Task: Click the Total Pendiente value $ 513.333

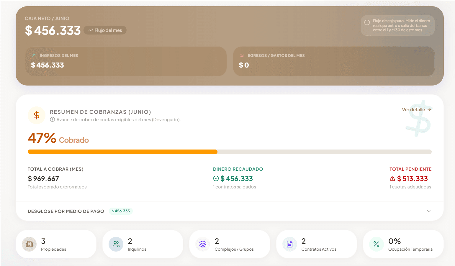Action: tap(413, 179)
